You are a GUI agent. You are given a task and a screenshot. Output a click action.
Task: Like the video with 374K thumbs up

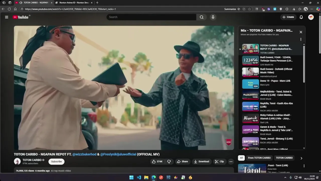click(x=157, y=162)
